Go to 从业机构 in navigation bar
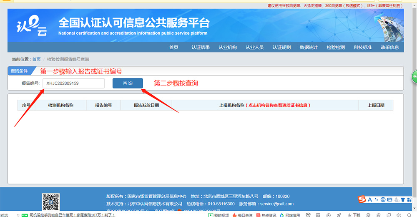The width and height of the screenshot is (417, 217). pos(227,47)
